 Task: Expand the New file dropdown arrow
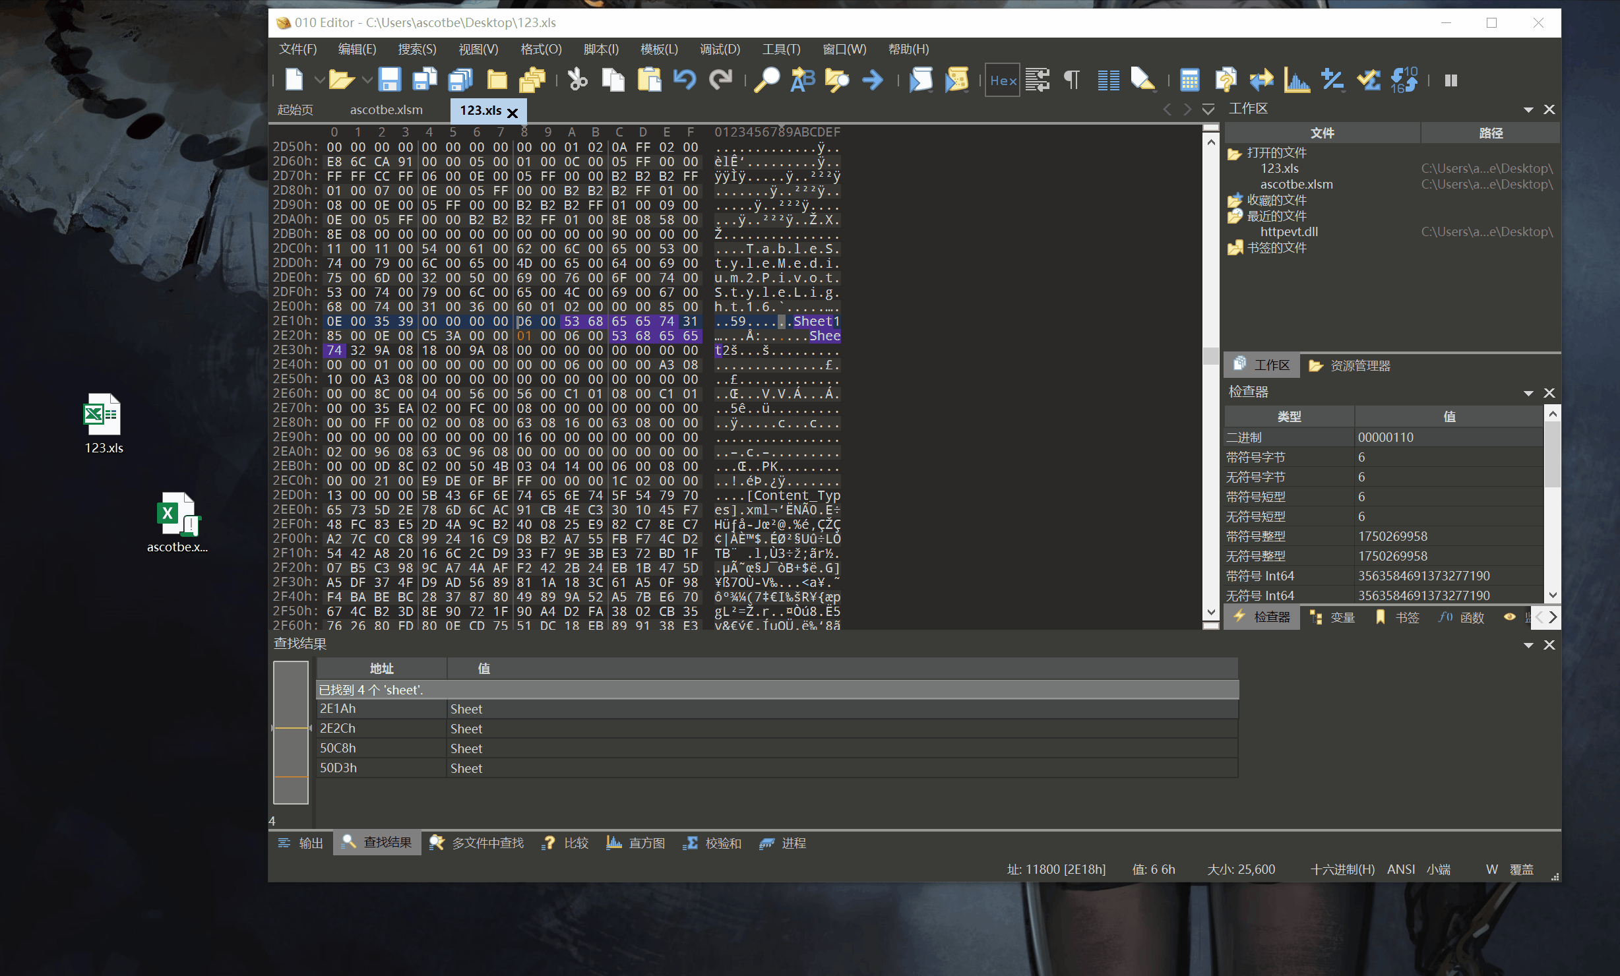click(319, 80)
